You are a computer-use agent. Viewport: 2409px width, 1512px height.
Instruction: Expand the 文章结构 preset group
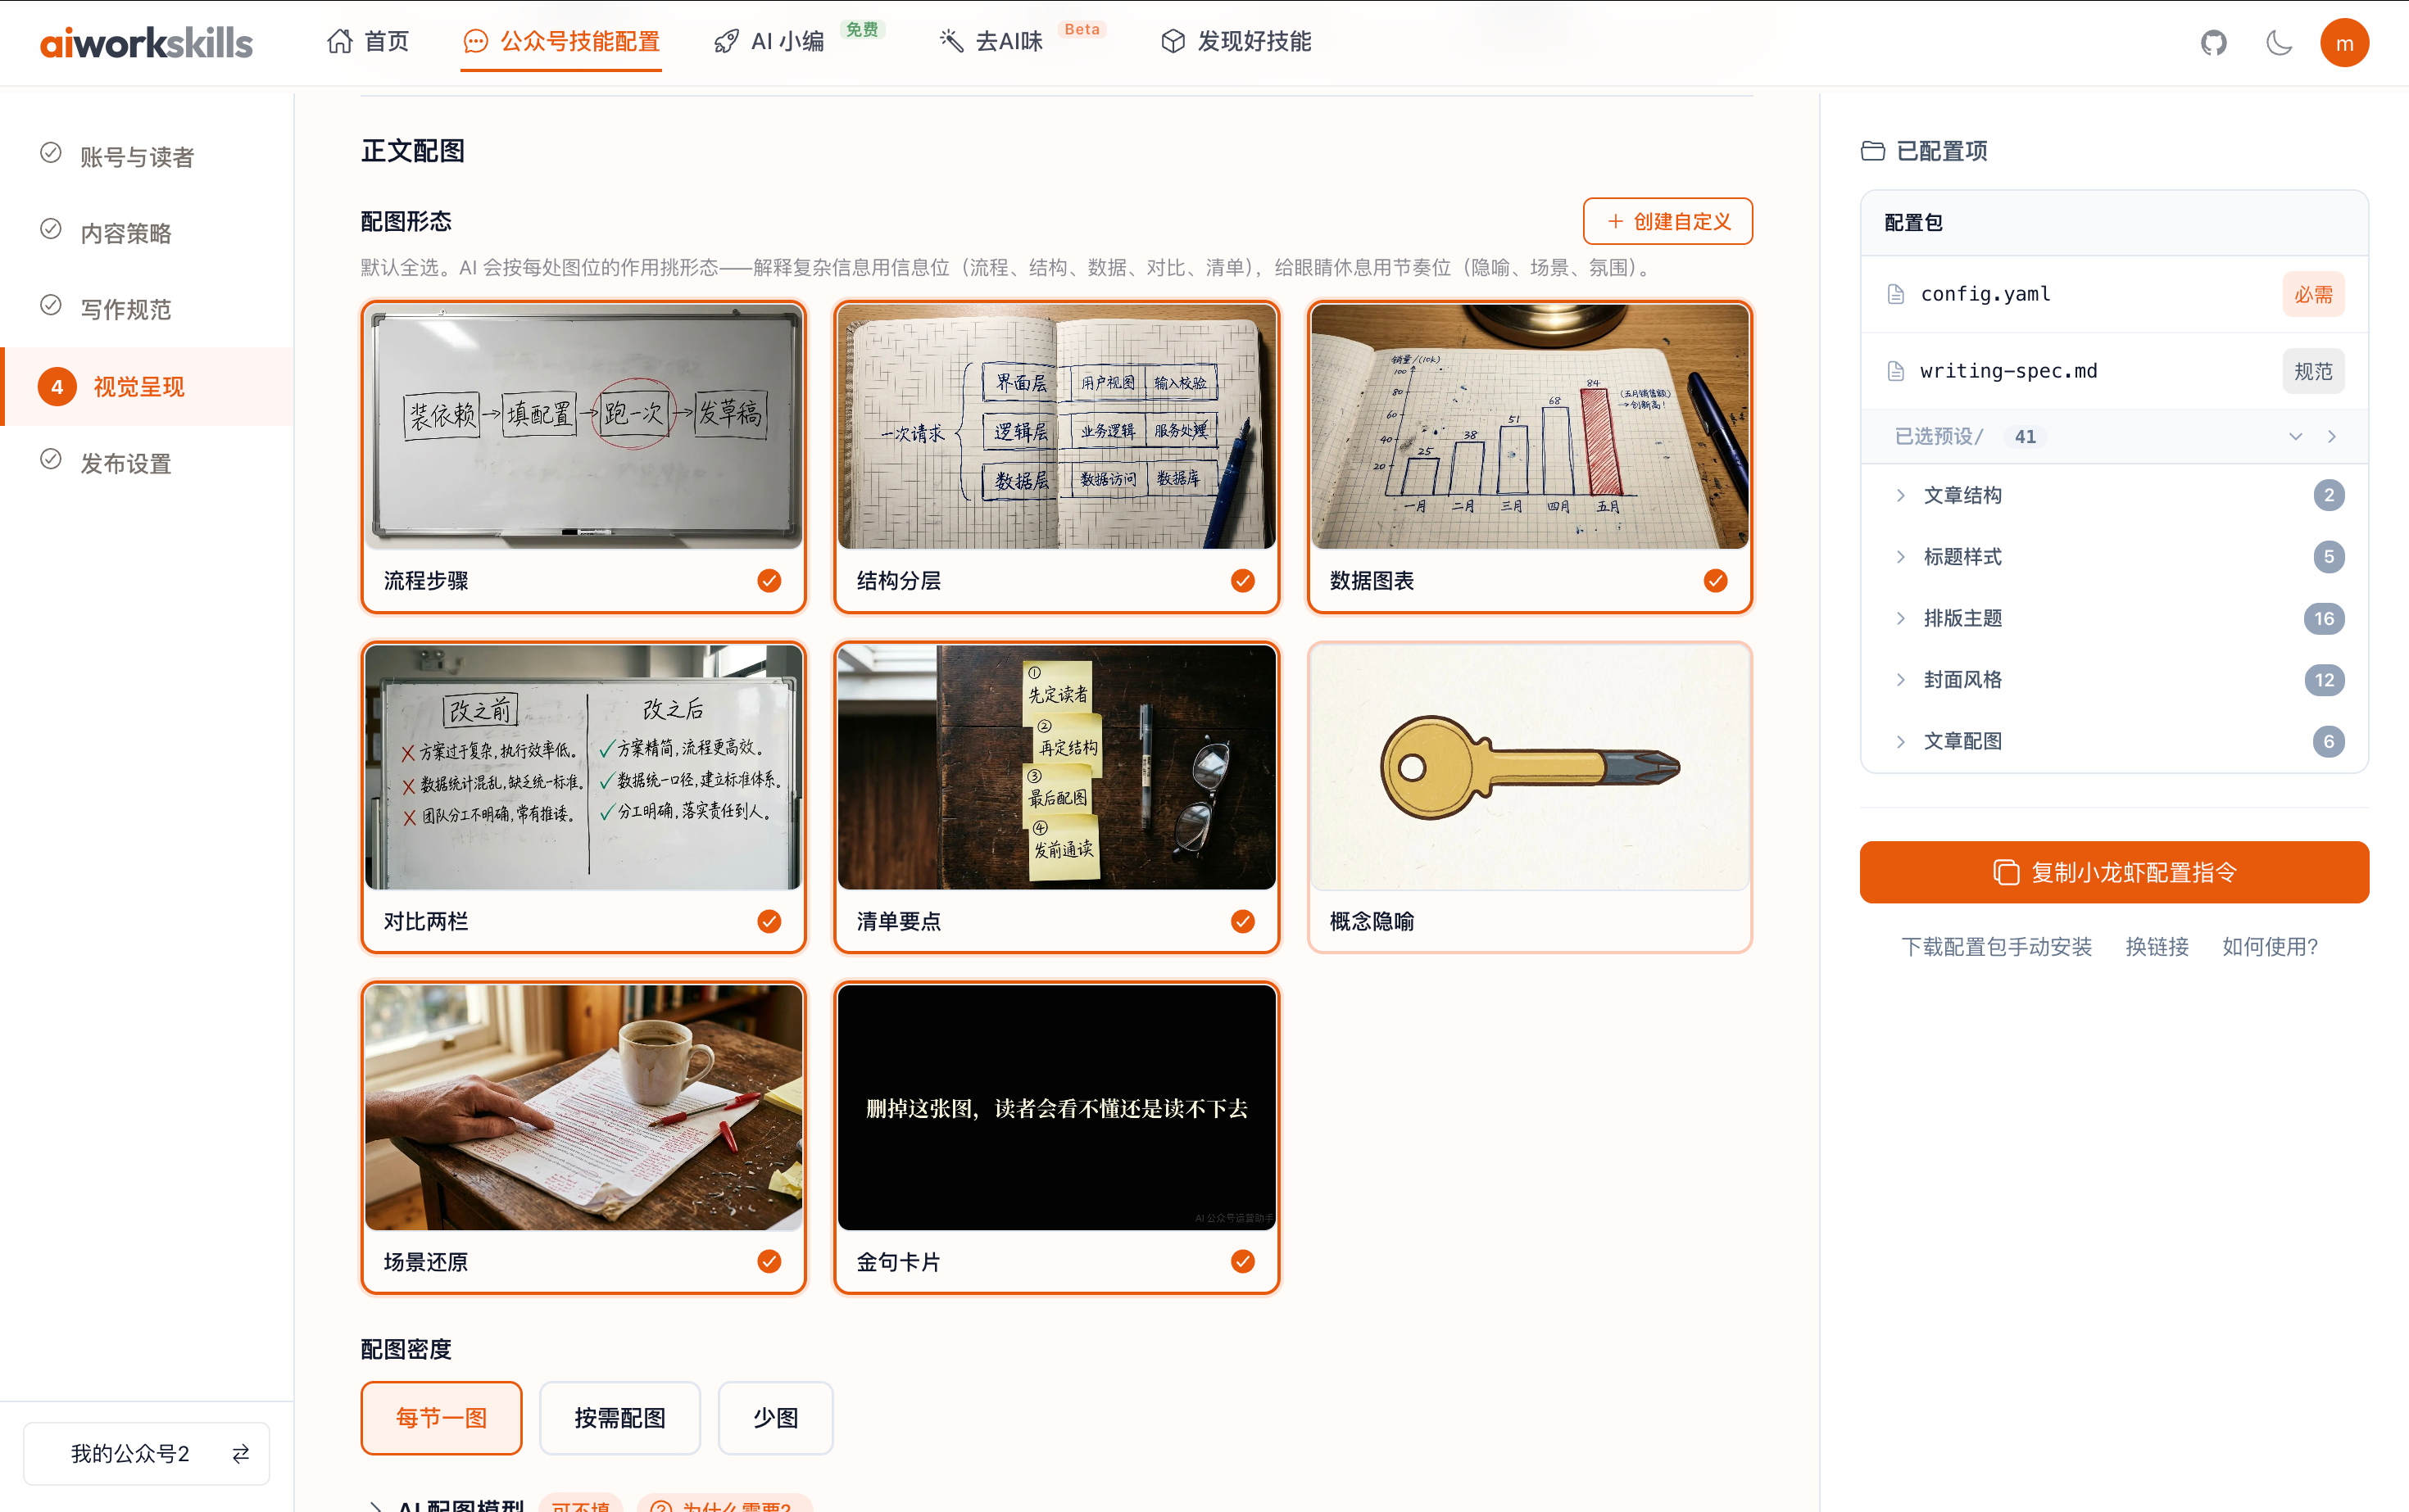point(2114,495)
